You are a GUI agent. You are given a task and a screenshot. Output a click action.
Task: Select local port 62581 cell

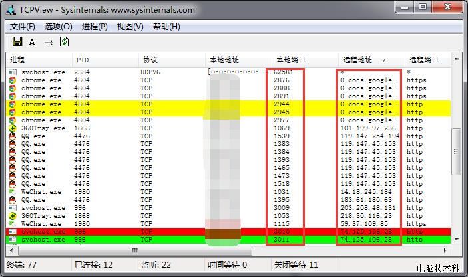[283, 72]
